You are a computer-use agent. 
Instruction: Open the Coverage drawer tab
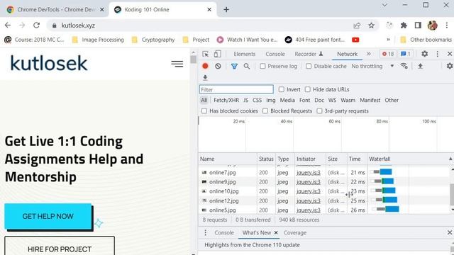295,232
